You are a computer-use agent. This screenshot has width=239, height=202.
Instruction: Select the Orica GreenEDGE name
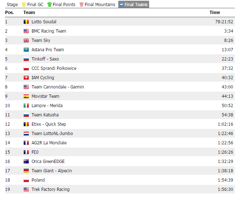coord(48,162)
